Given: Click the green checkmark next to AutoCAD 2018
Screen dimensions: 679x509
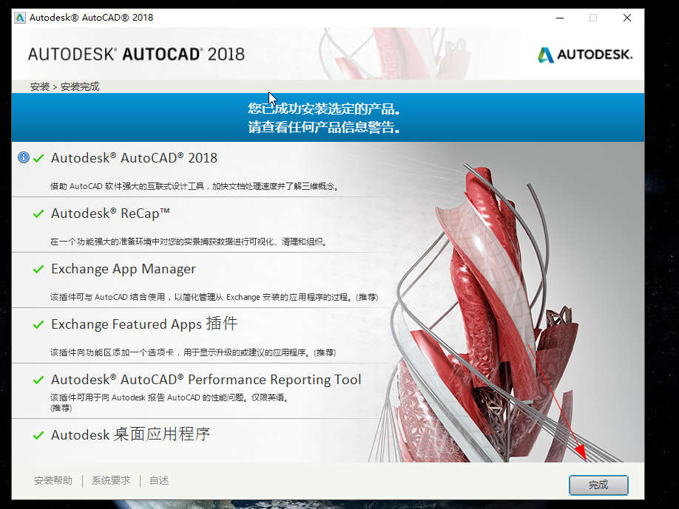Looking at the screenshot, I should click(x=39, y=158).
